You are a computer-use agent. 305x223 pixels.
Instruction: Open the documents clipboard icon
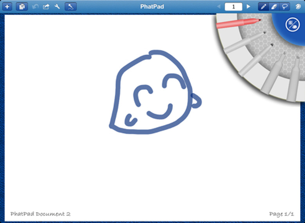(x=22, y=7)
